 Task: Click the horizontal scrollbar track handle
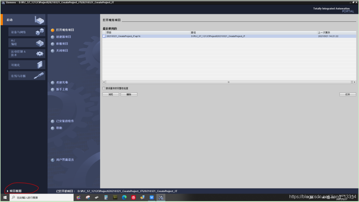click(x=228, y=82)
